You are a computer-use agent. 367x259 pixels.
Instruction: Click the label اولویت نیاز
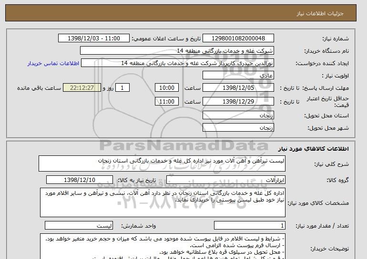click(335, 76)
